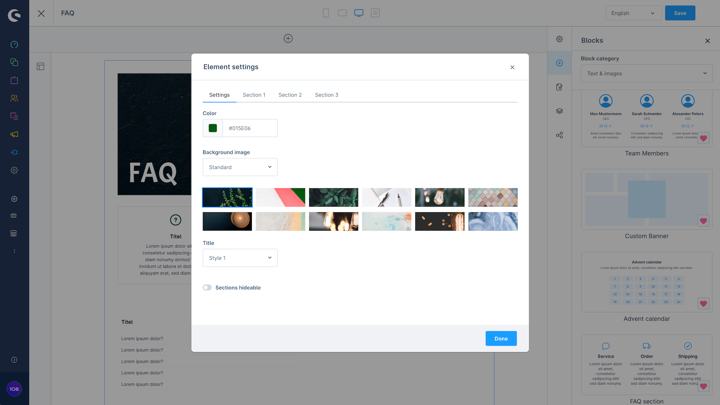720x405 pixels.
Task: Open the announcements/megaphone icon
Action: click(x=14, y=135)
